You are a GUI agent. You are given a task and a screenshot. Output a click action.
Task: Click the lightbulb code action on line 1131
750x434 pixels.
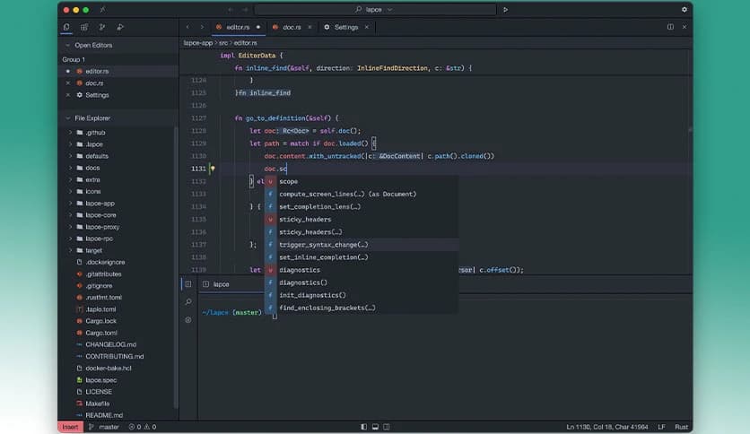(213, 169)
